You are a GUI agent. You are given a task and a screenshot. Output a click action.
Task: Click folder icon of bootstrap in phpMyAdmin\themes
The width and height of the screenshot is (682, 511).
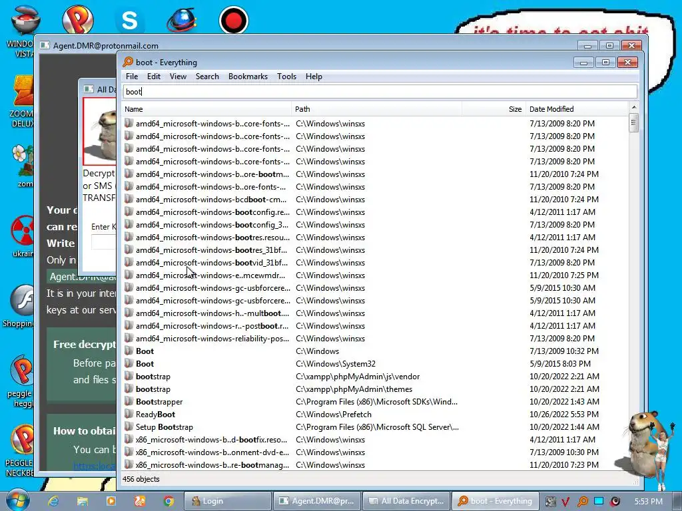tap(129, 389)
